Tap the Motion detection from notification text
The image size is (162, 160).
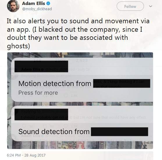coord(55,83)
